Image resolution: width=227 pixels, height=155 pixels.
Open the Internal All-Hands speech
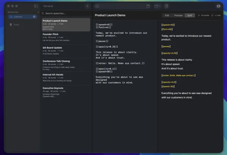(66, 78)
